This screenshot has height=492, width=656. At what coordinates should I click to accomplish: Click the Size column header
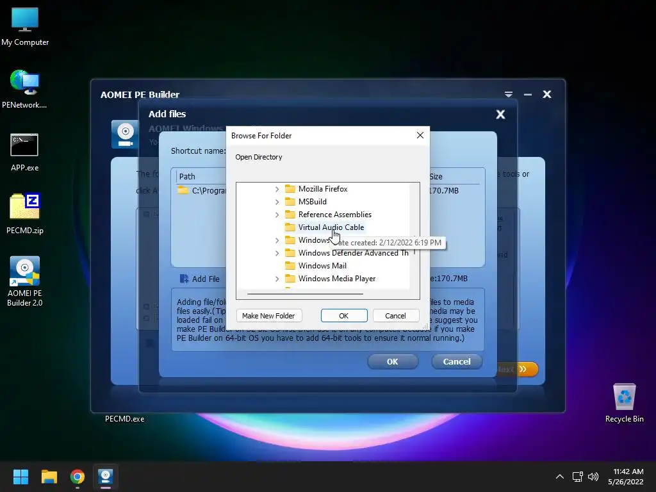[436, 177]
